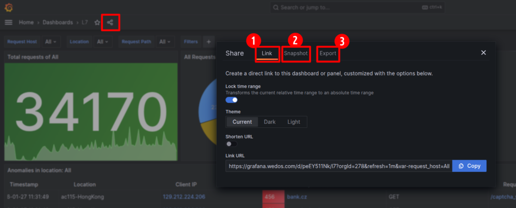Toggle the Shorten URL switch
This screenshot has height=208, width=516.
(231, 144)
